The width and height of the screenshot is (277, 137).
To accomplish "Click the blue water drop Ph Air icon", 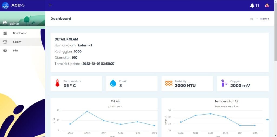I will pos(113,83).
